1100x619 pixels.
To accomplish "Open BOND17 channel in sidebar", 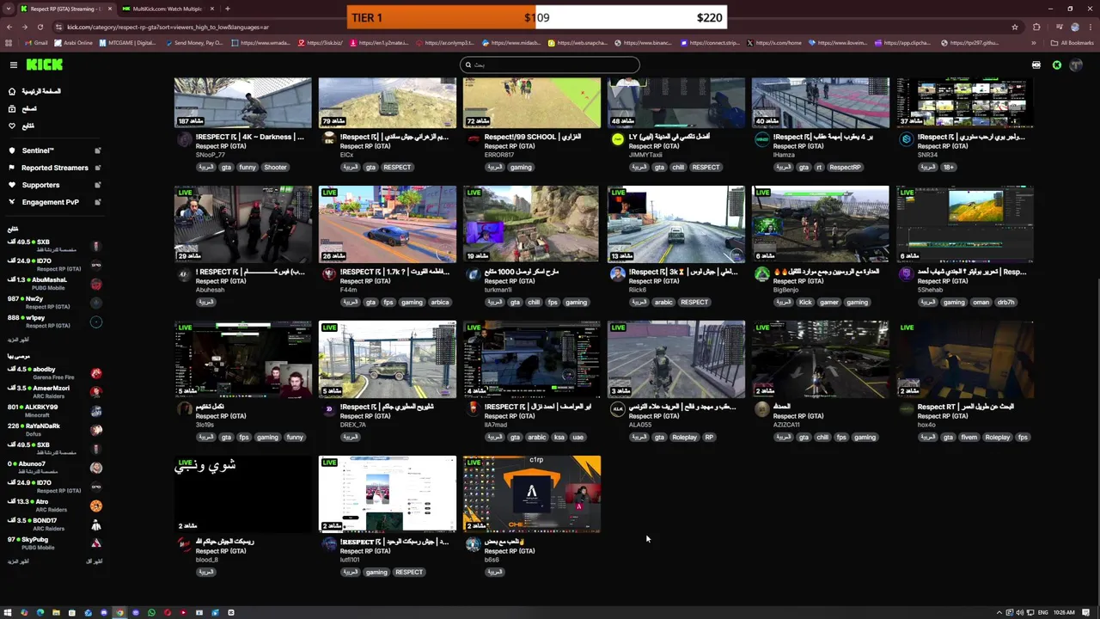I will click(55, 524).
